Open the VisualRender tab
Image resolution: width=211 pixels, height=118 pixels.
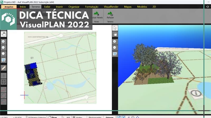tap(111, 7)
